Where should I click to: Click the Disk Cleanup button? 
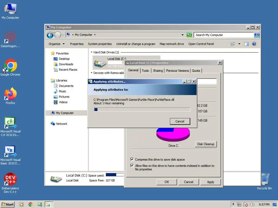pyautogui.click(x=206, y=144)
